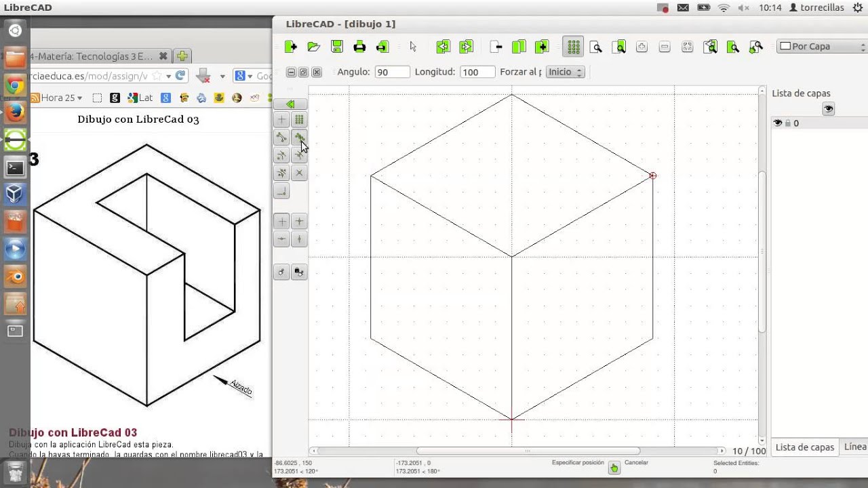Click the restrict orthogonal corner icon
The image size is (868, 488).
click(281, 192)
